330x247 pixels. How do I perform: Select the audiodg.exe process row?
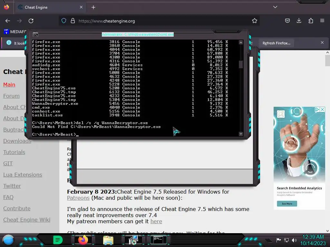(x=130, y=65)
